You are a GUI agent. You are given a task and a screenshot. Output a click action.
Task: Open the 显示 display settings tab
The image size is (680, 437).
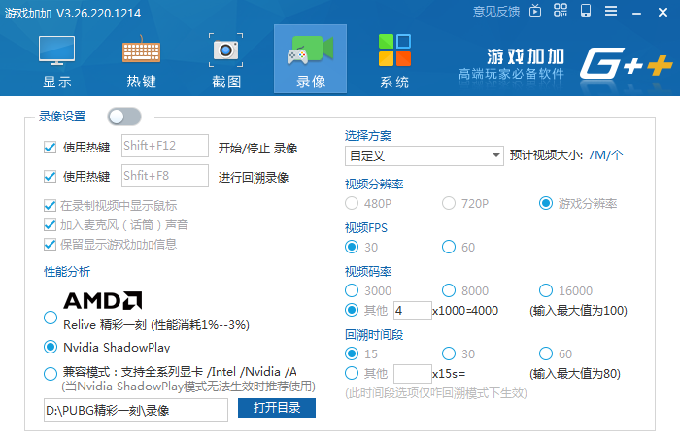56,60
